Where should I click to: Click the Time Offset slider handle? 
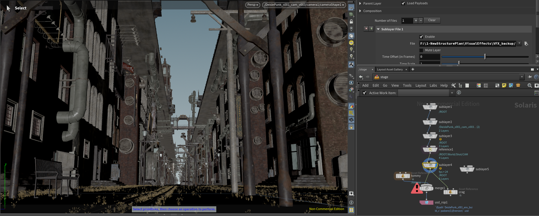pyautogui.click(x=485, y=57)
